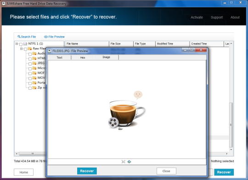Click the Raw Files folder icon
The width and height of the screenshot is (248, 180).
[x=30, y=49]
